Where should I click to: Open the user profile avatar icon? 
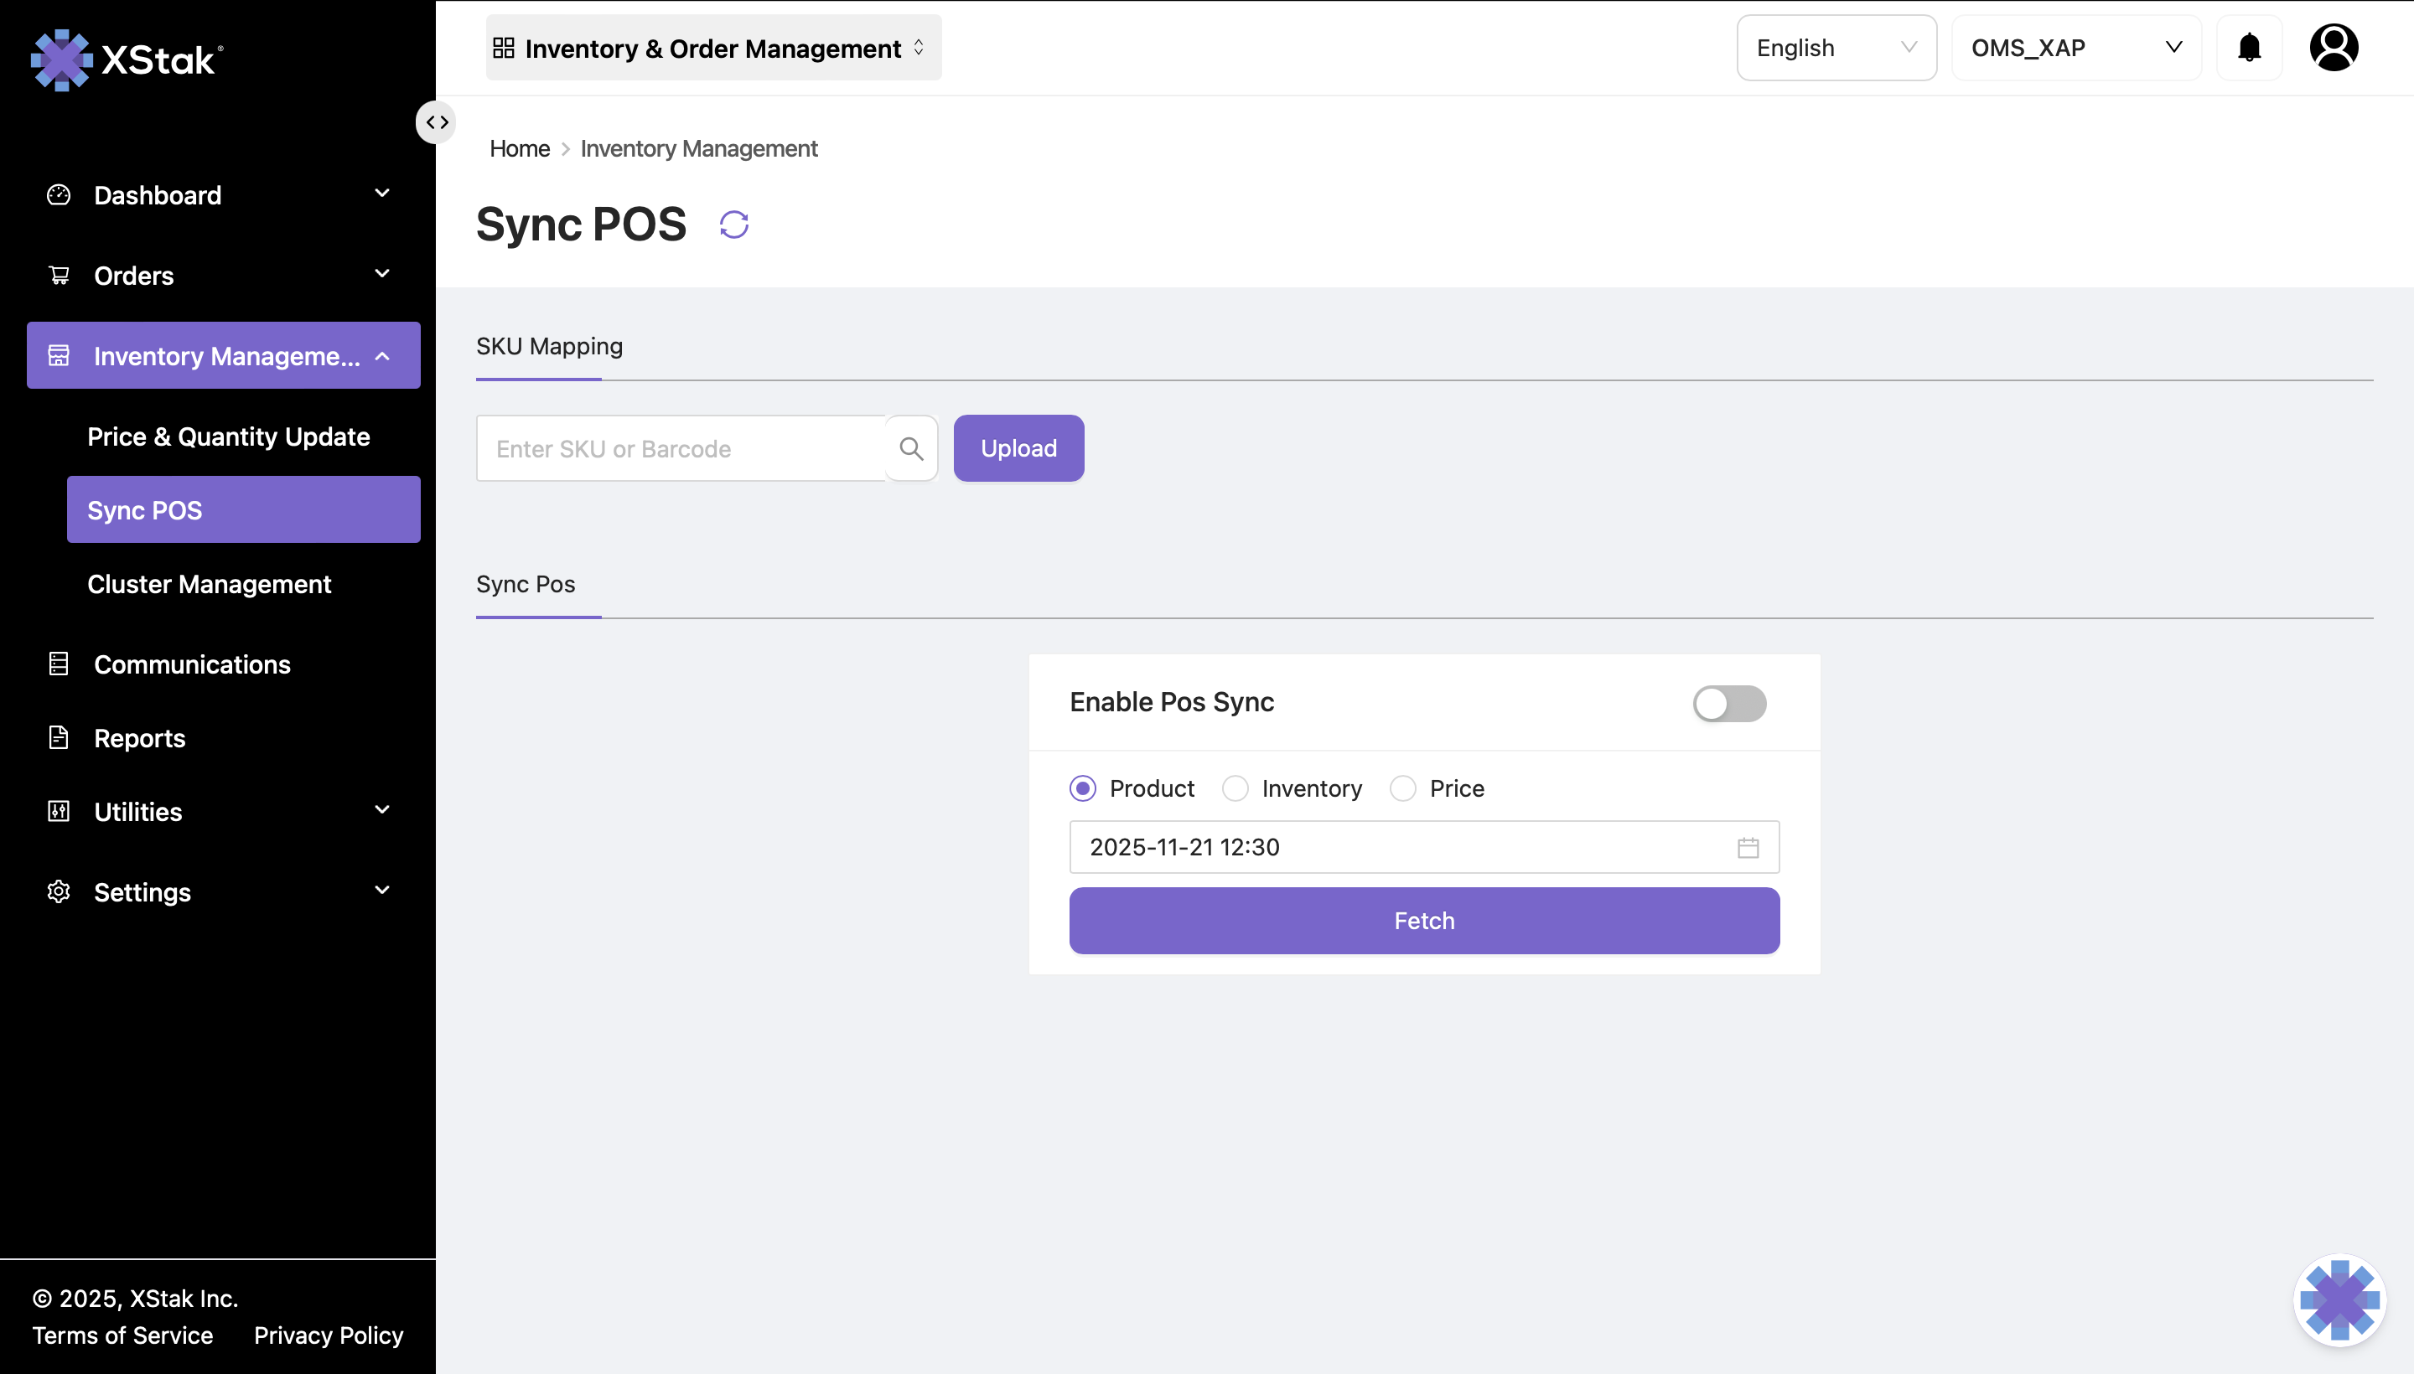[x=2333, y=47]
